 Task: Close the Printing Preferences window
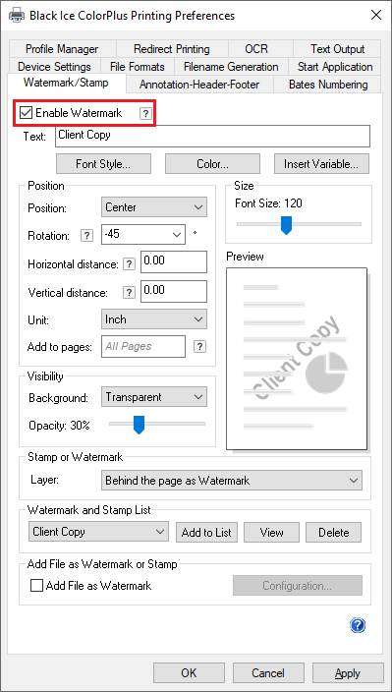[x=376, y=15]
